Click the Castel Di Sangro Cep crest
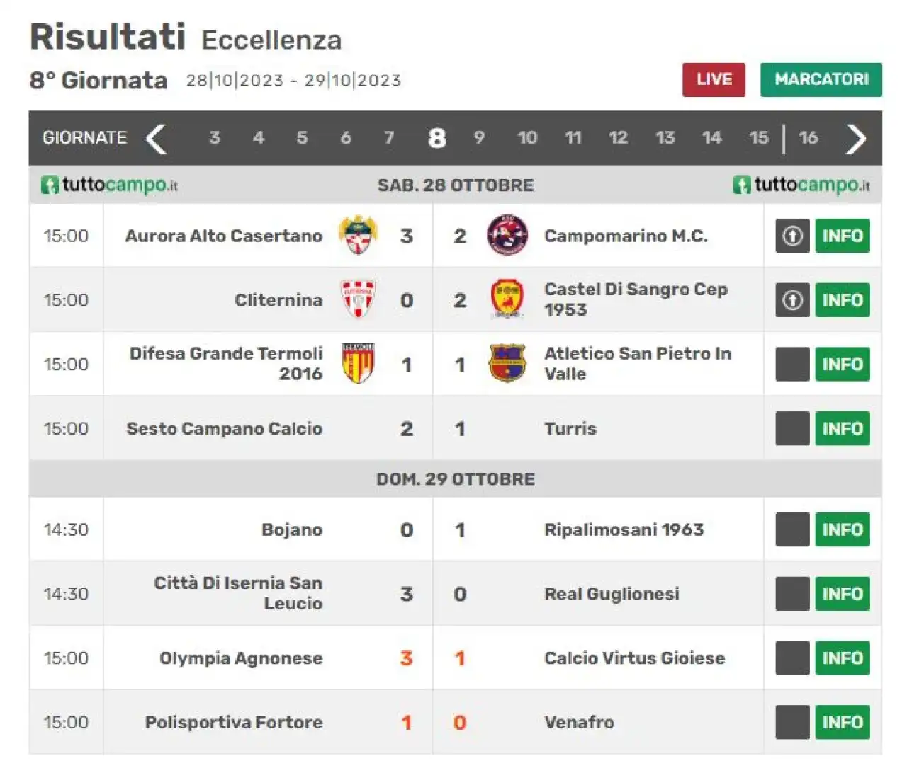The image size is (907, 768). (507, 299)
